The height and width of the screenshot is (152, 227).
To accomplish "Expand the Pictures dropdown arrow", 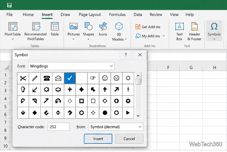I will pos(73,39).
